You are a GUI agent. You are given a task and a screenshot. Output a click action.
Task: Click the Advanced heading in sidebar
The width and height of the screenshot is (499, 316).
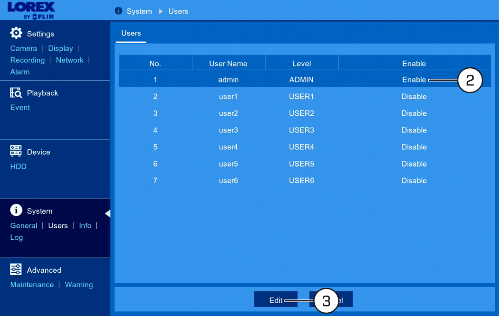click(x=44, y=270)
